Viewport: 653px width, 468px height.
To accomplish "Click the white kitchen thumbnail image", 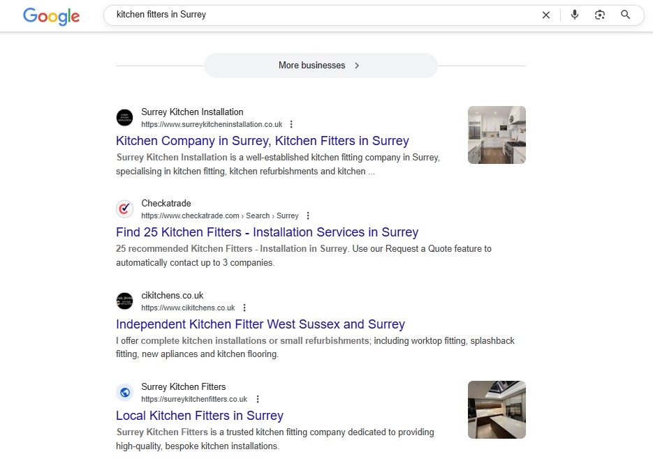I will point(496,135).
